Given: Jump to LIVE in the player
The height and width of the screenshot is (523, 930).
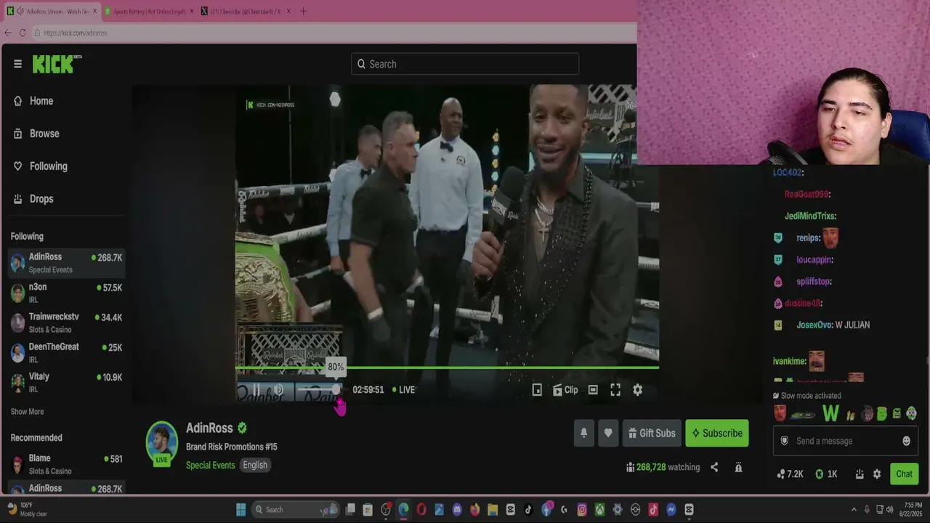Looking at the screenshot, I should (403, 390).
